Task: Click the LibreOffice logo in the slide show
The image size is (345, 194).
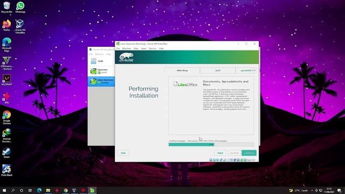Action: point(185,84)
